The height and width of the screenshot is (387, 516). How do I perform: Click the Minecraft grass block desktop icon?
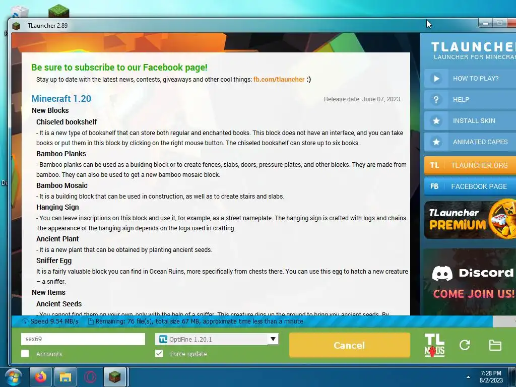tap(58, 11)
